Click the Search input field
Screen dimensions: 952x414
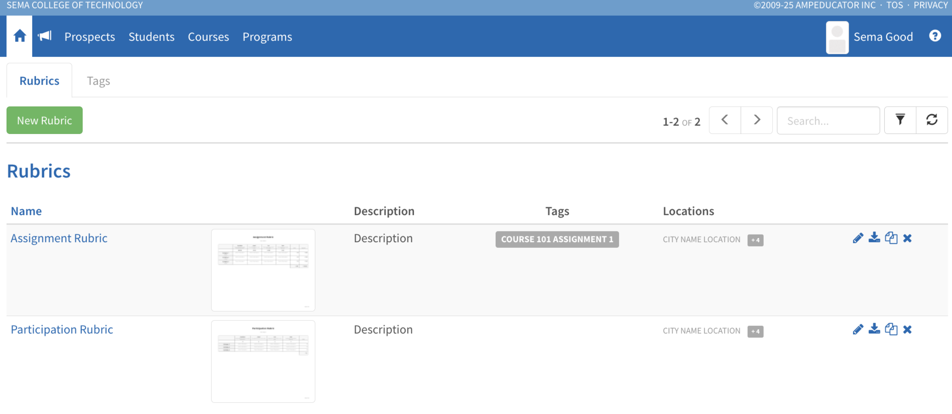(x=828, y=121)
